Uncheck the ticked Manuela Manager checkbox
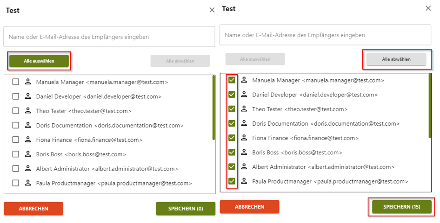 pyautogui.click(x=232, y=80)
